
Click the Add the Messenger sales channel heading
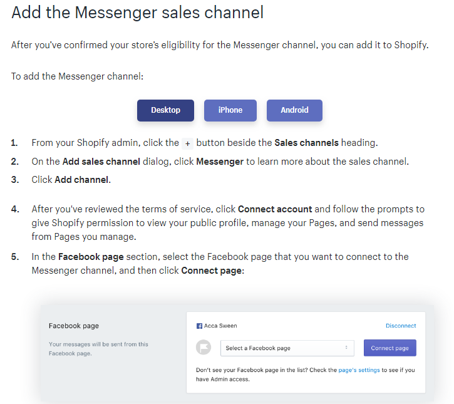pyautogui.click(x=137, y=13)
